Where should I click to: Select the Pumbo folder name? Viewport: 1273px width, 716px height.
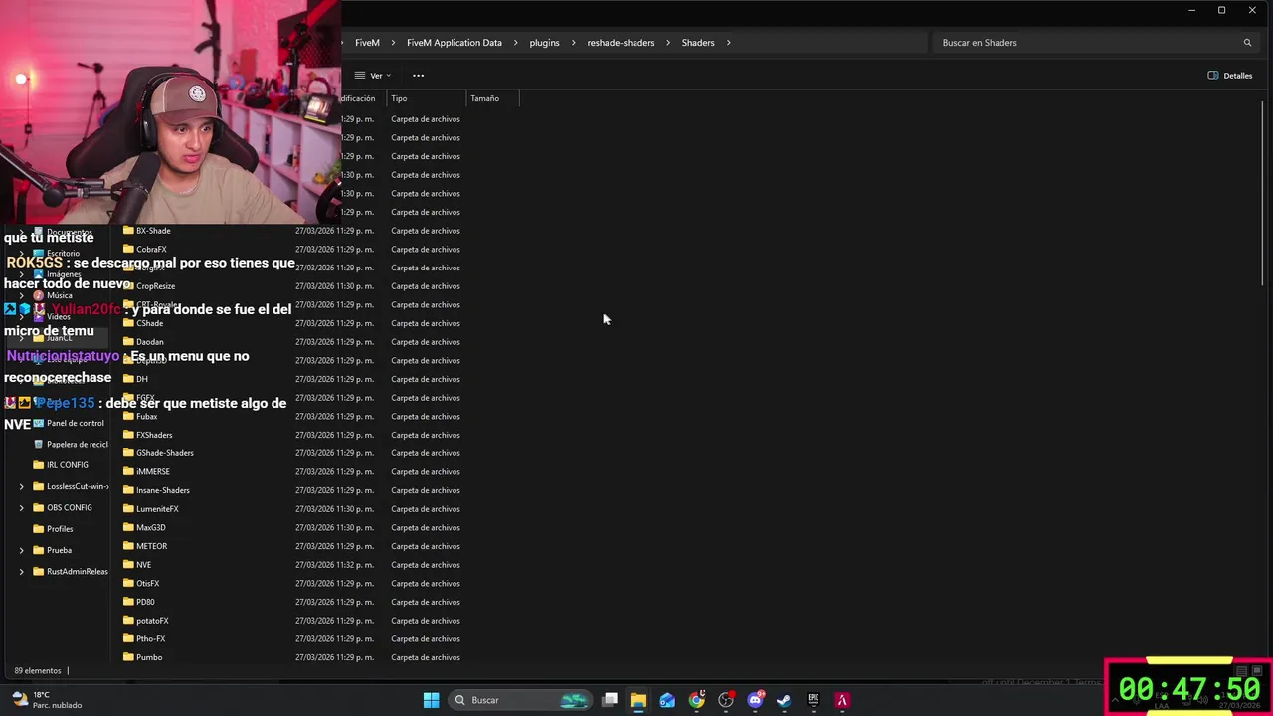(x=149, y=657)
